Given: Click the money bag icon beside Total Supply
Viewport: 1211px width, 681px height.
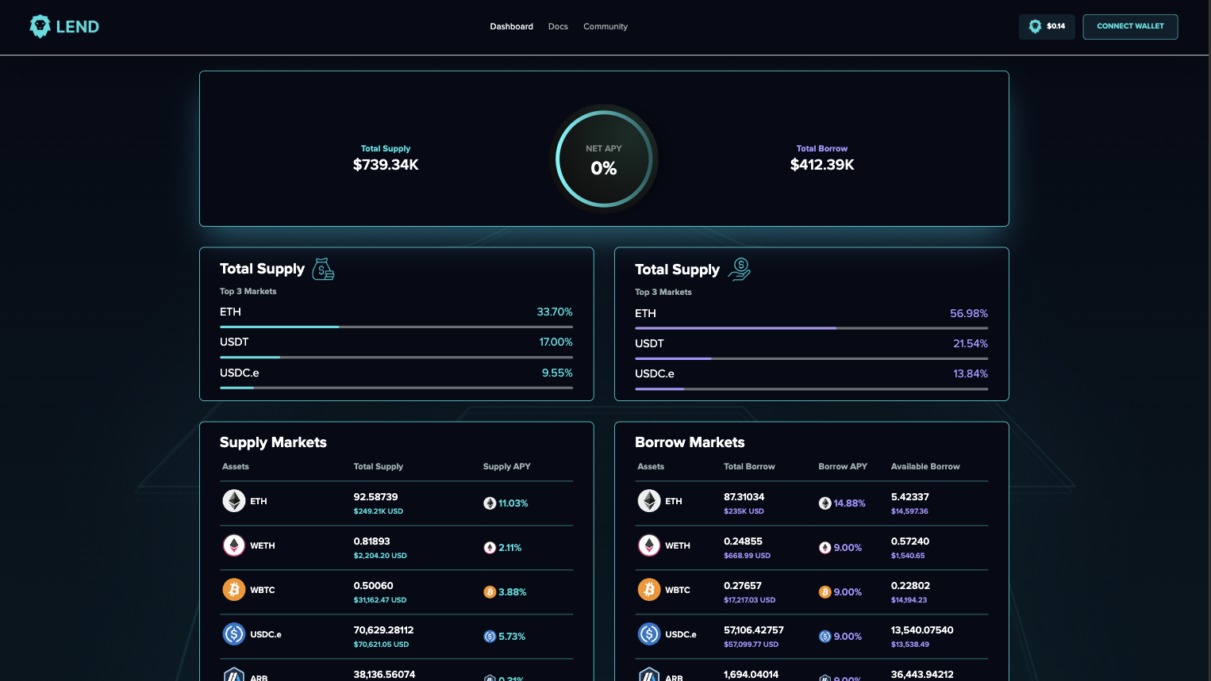Looking at the screenshot, I should 323,270.
